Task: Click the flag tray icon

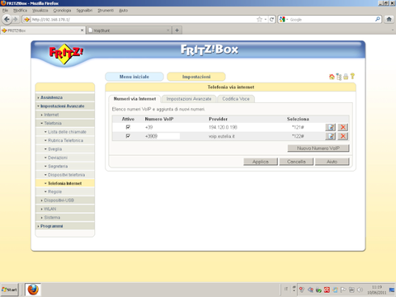Action: click(x=343, y=290)
